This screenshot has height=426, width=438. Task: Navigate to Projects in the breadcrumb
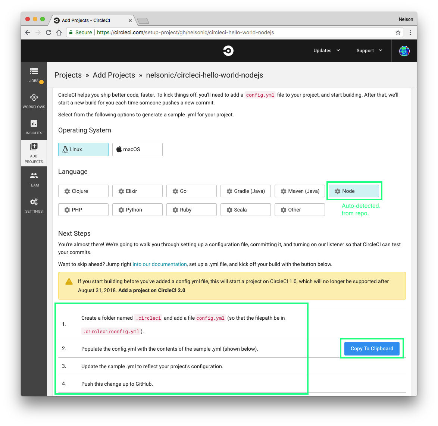pos(68,75)
